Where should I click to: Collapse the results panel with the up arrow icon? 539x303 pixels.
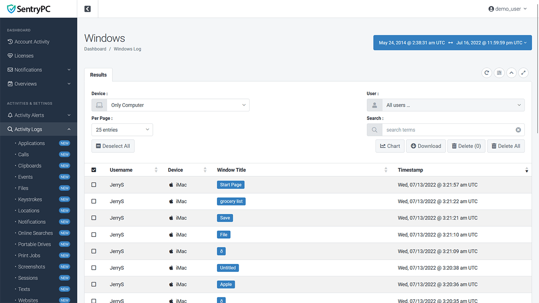click(x=511, y=73)
